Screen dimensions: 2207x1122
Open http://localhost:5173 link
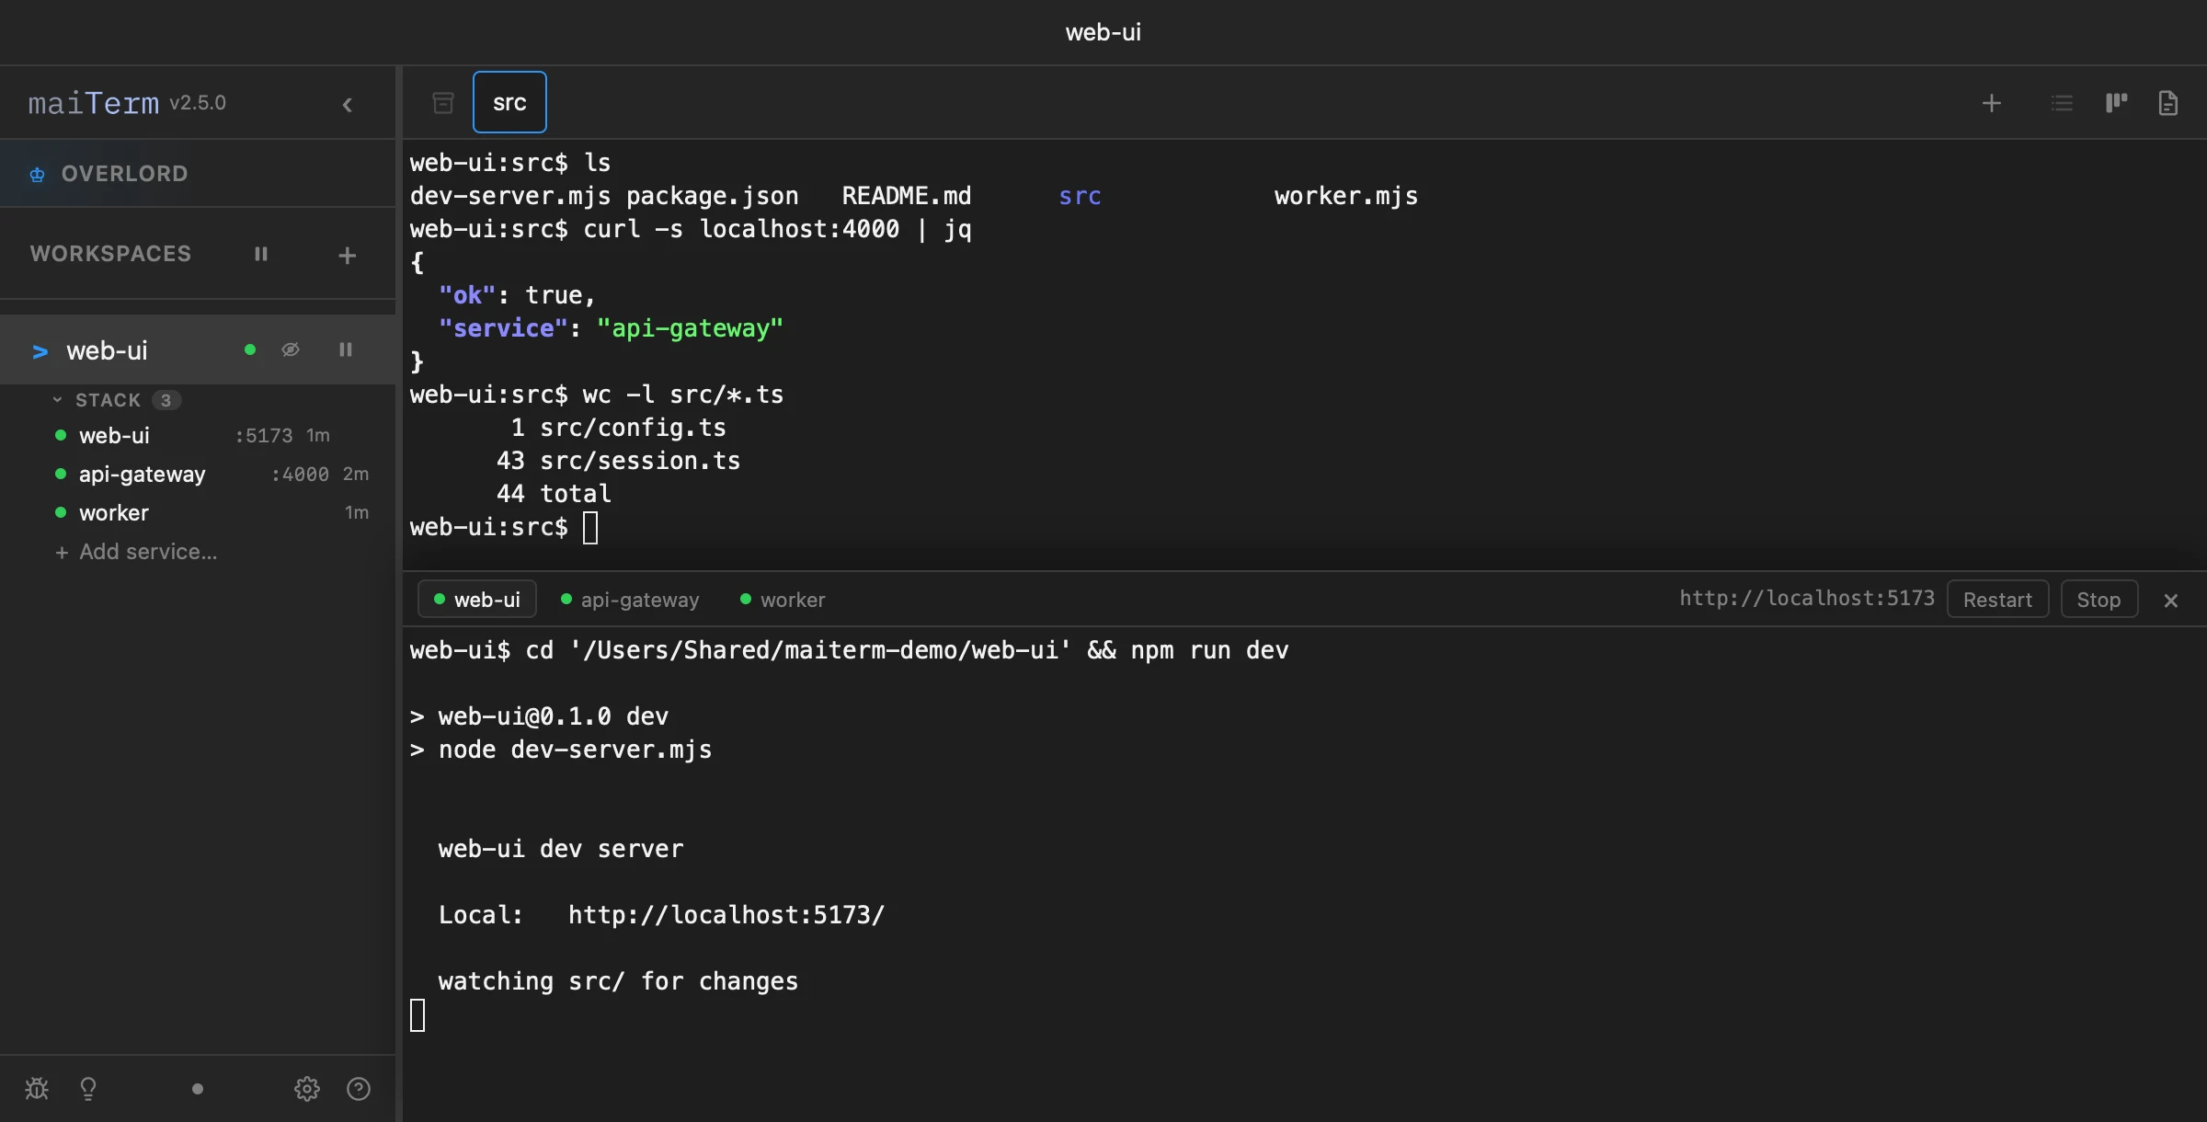1807,599
